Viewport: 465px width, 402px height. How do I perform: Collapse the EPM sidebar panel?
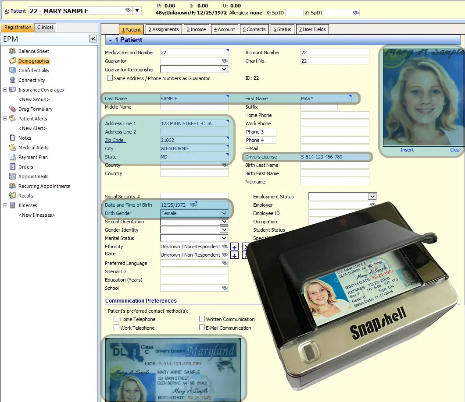[93, 39]
